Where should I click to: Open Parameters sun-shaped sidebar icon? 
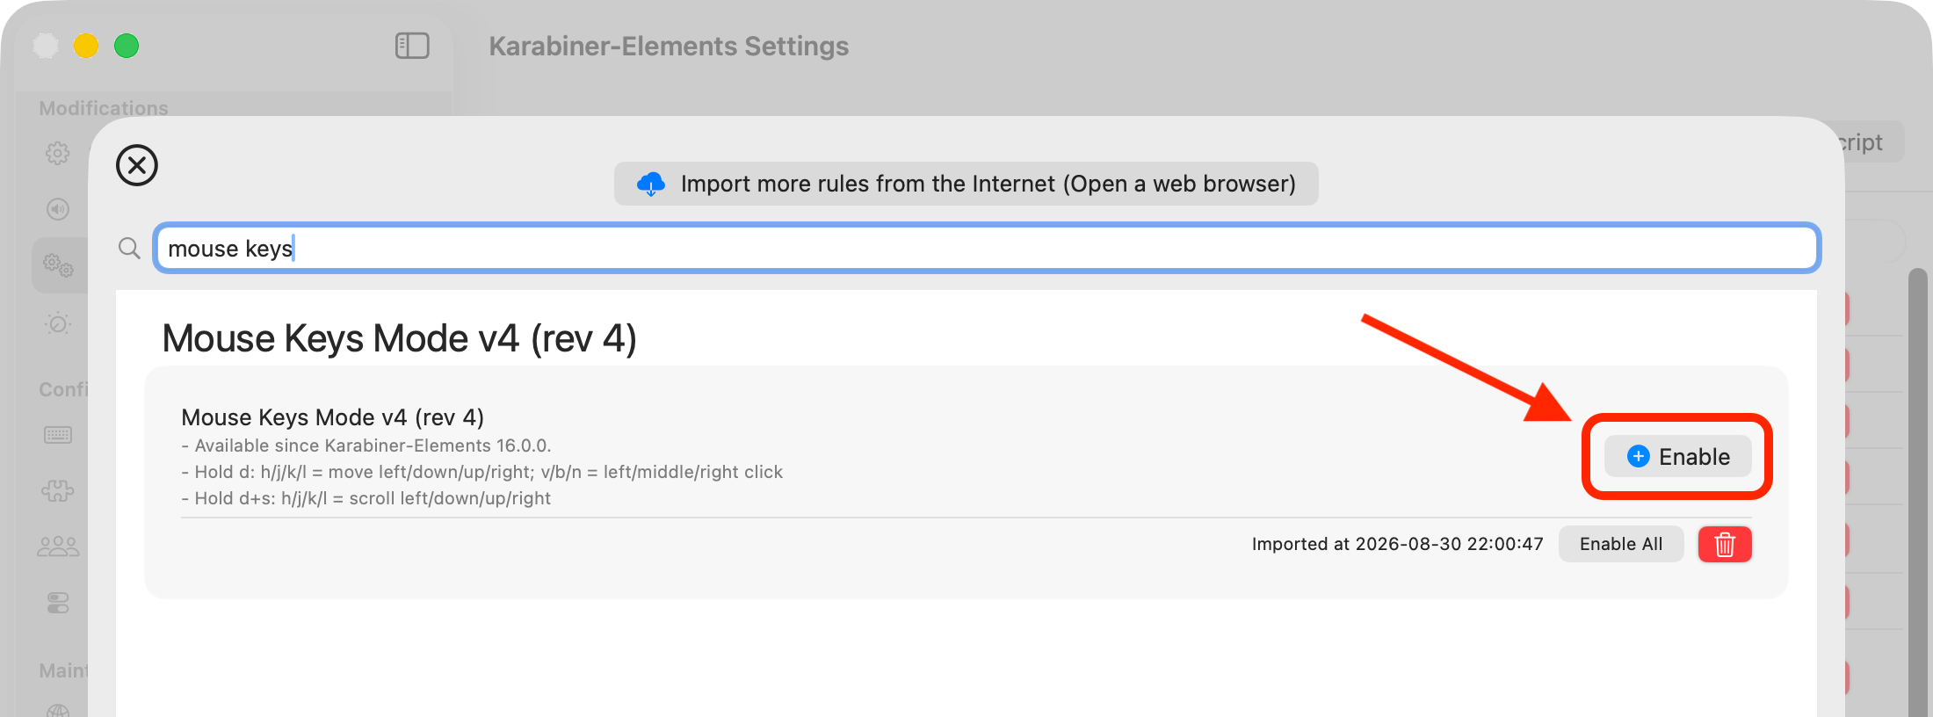[x=58, y=323]
